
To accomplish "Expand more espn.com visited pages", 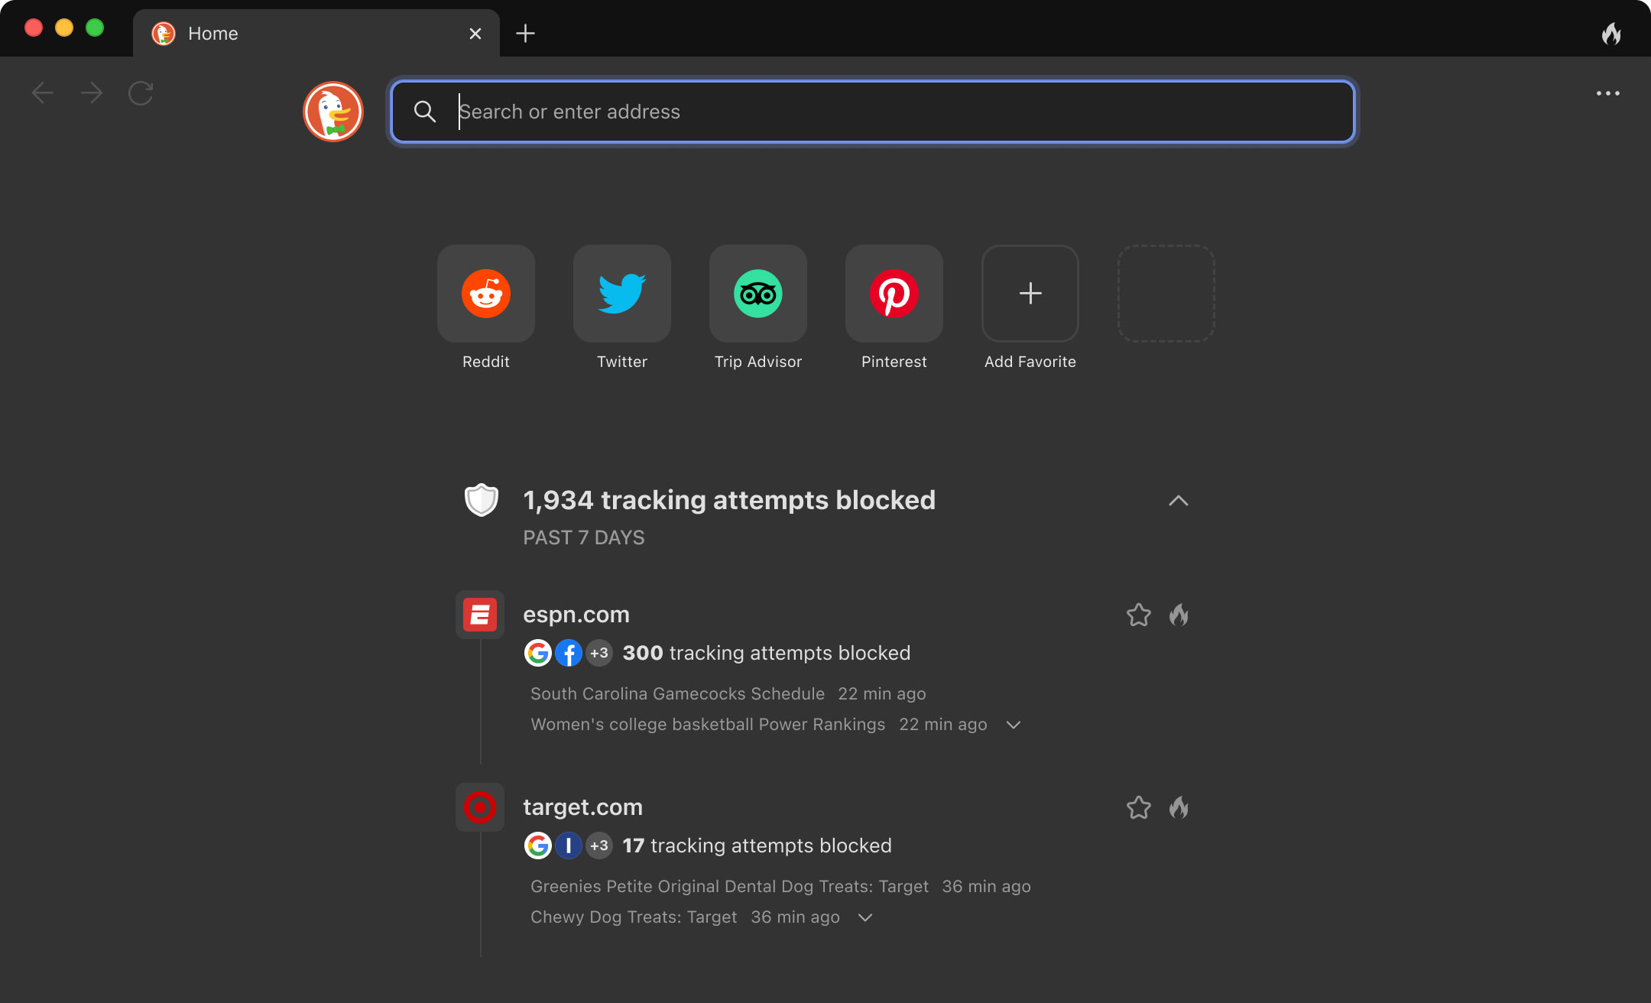I will [x=1014, y=725].
